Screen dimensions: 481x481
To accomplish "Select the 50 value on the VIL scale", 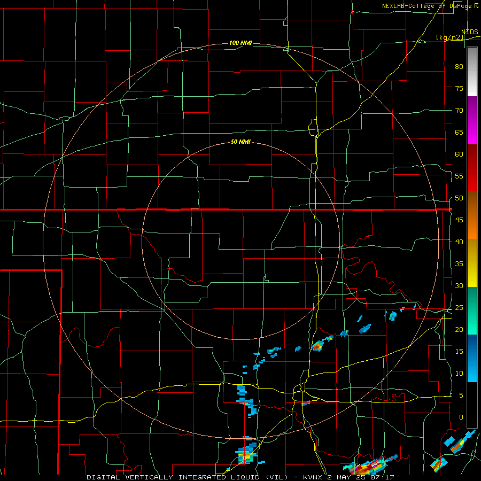I will [x=459, y=198].
